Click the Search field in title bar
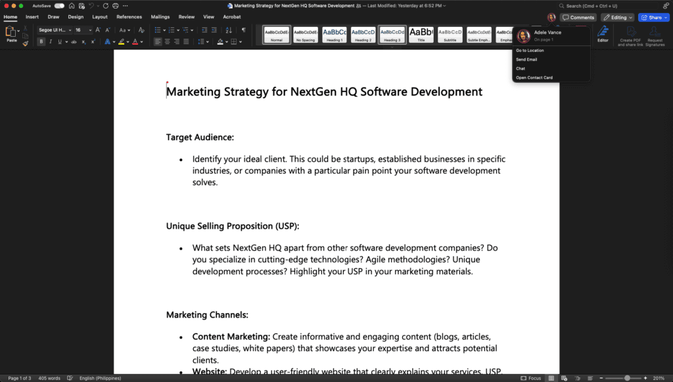This screenshot has width=673, height=382. [611, 6]
